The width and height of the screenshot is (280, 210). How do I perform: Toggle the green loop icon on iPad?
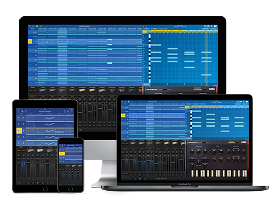43,183
